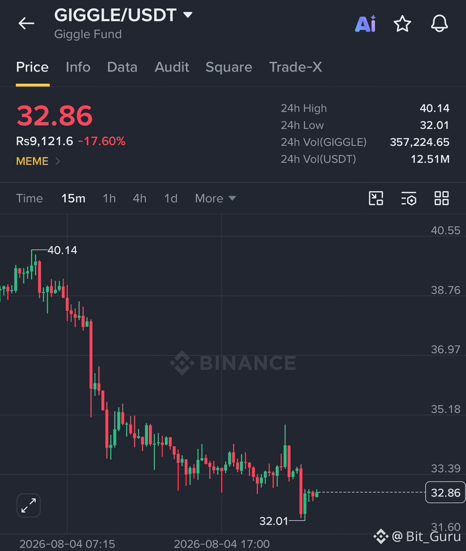Tap the 24h High value 40.14
Screen dimensions: 466x551
(x=434, y=108)
